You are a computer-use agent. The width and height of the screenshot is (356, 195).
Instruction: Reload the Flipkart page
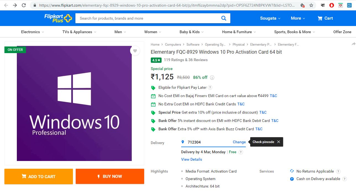click(x=24, y=5)
